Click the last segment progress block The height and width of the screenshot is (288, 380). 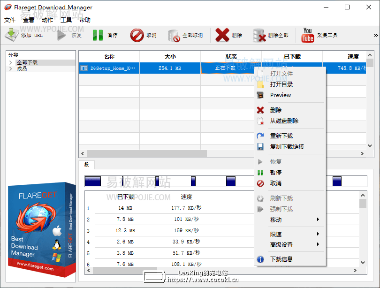coord(337,181)
